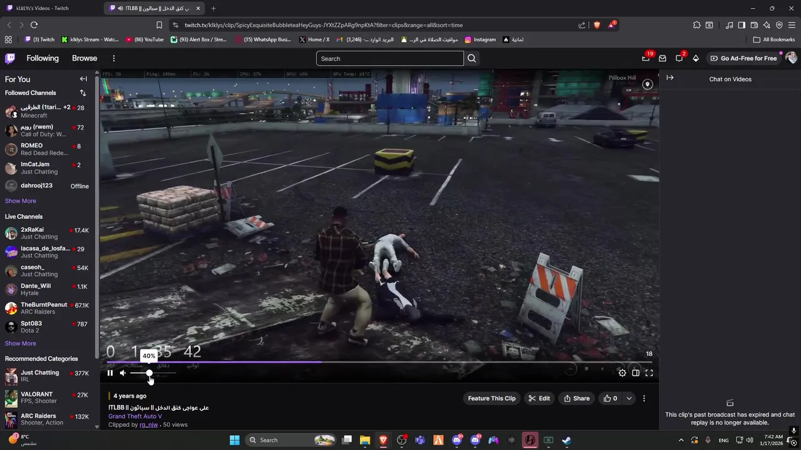This screenshot has height=450, width=801.
Task: Open the VALORANT recommended category
Action: pyautogui.click(x=48, y=397)
